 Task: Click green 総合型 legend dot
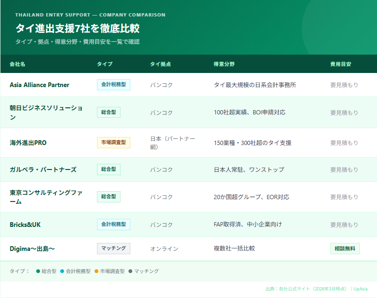tap(38, 271)
